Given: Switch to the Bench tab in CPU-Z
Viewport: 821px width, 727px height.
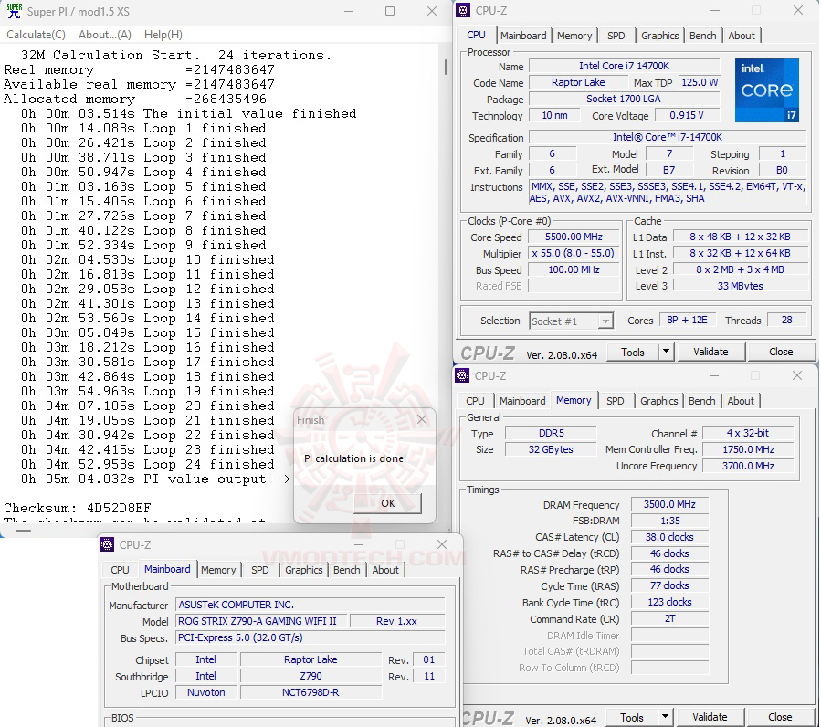Looking at the screenshot, I should pos(702,35).
